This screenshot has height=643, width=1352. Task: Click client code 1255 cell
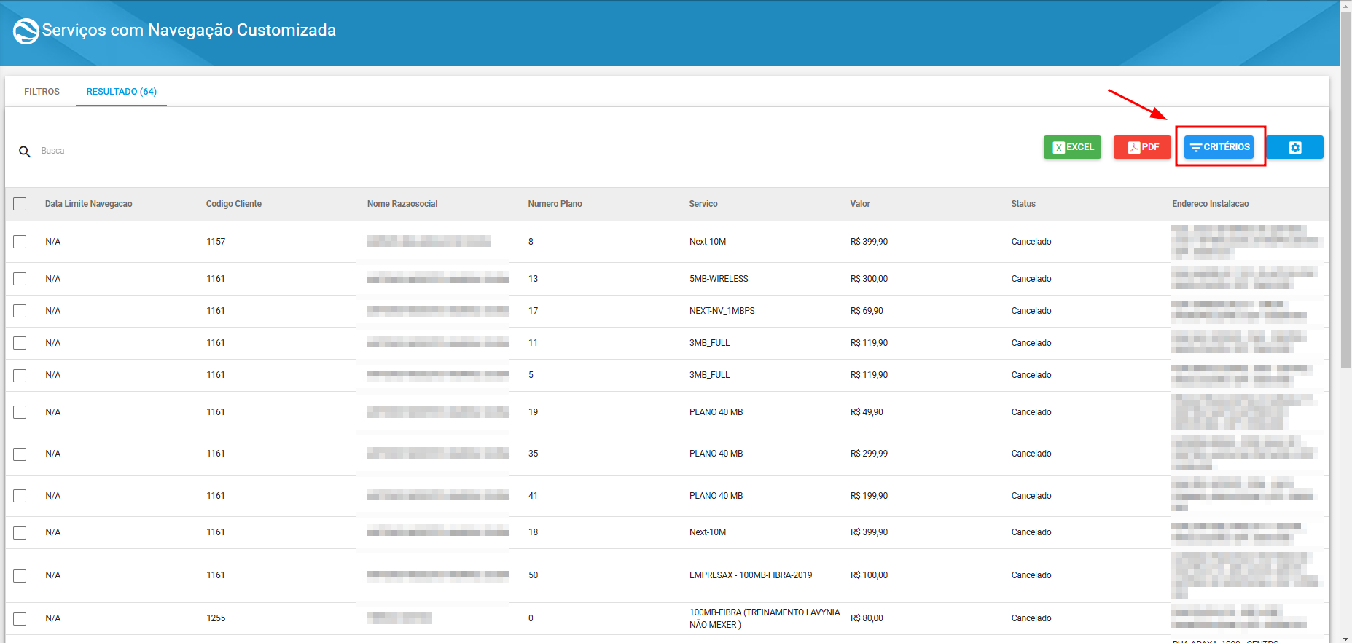[216, 618]
